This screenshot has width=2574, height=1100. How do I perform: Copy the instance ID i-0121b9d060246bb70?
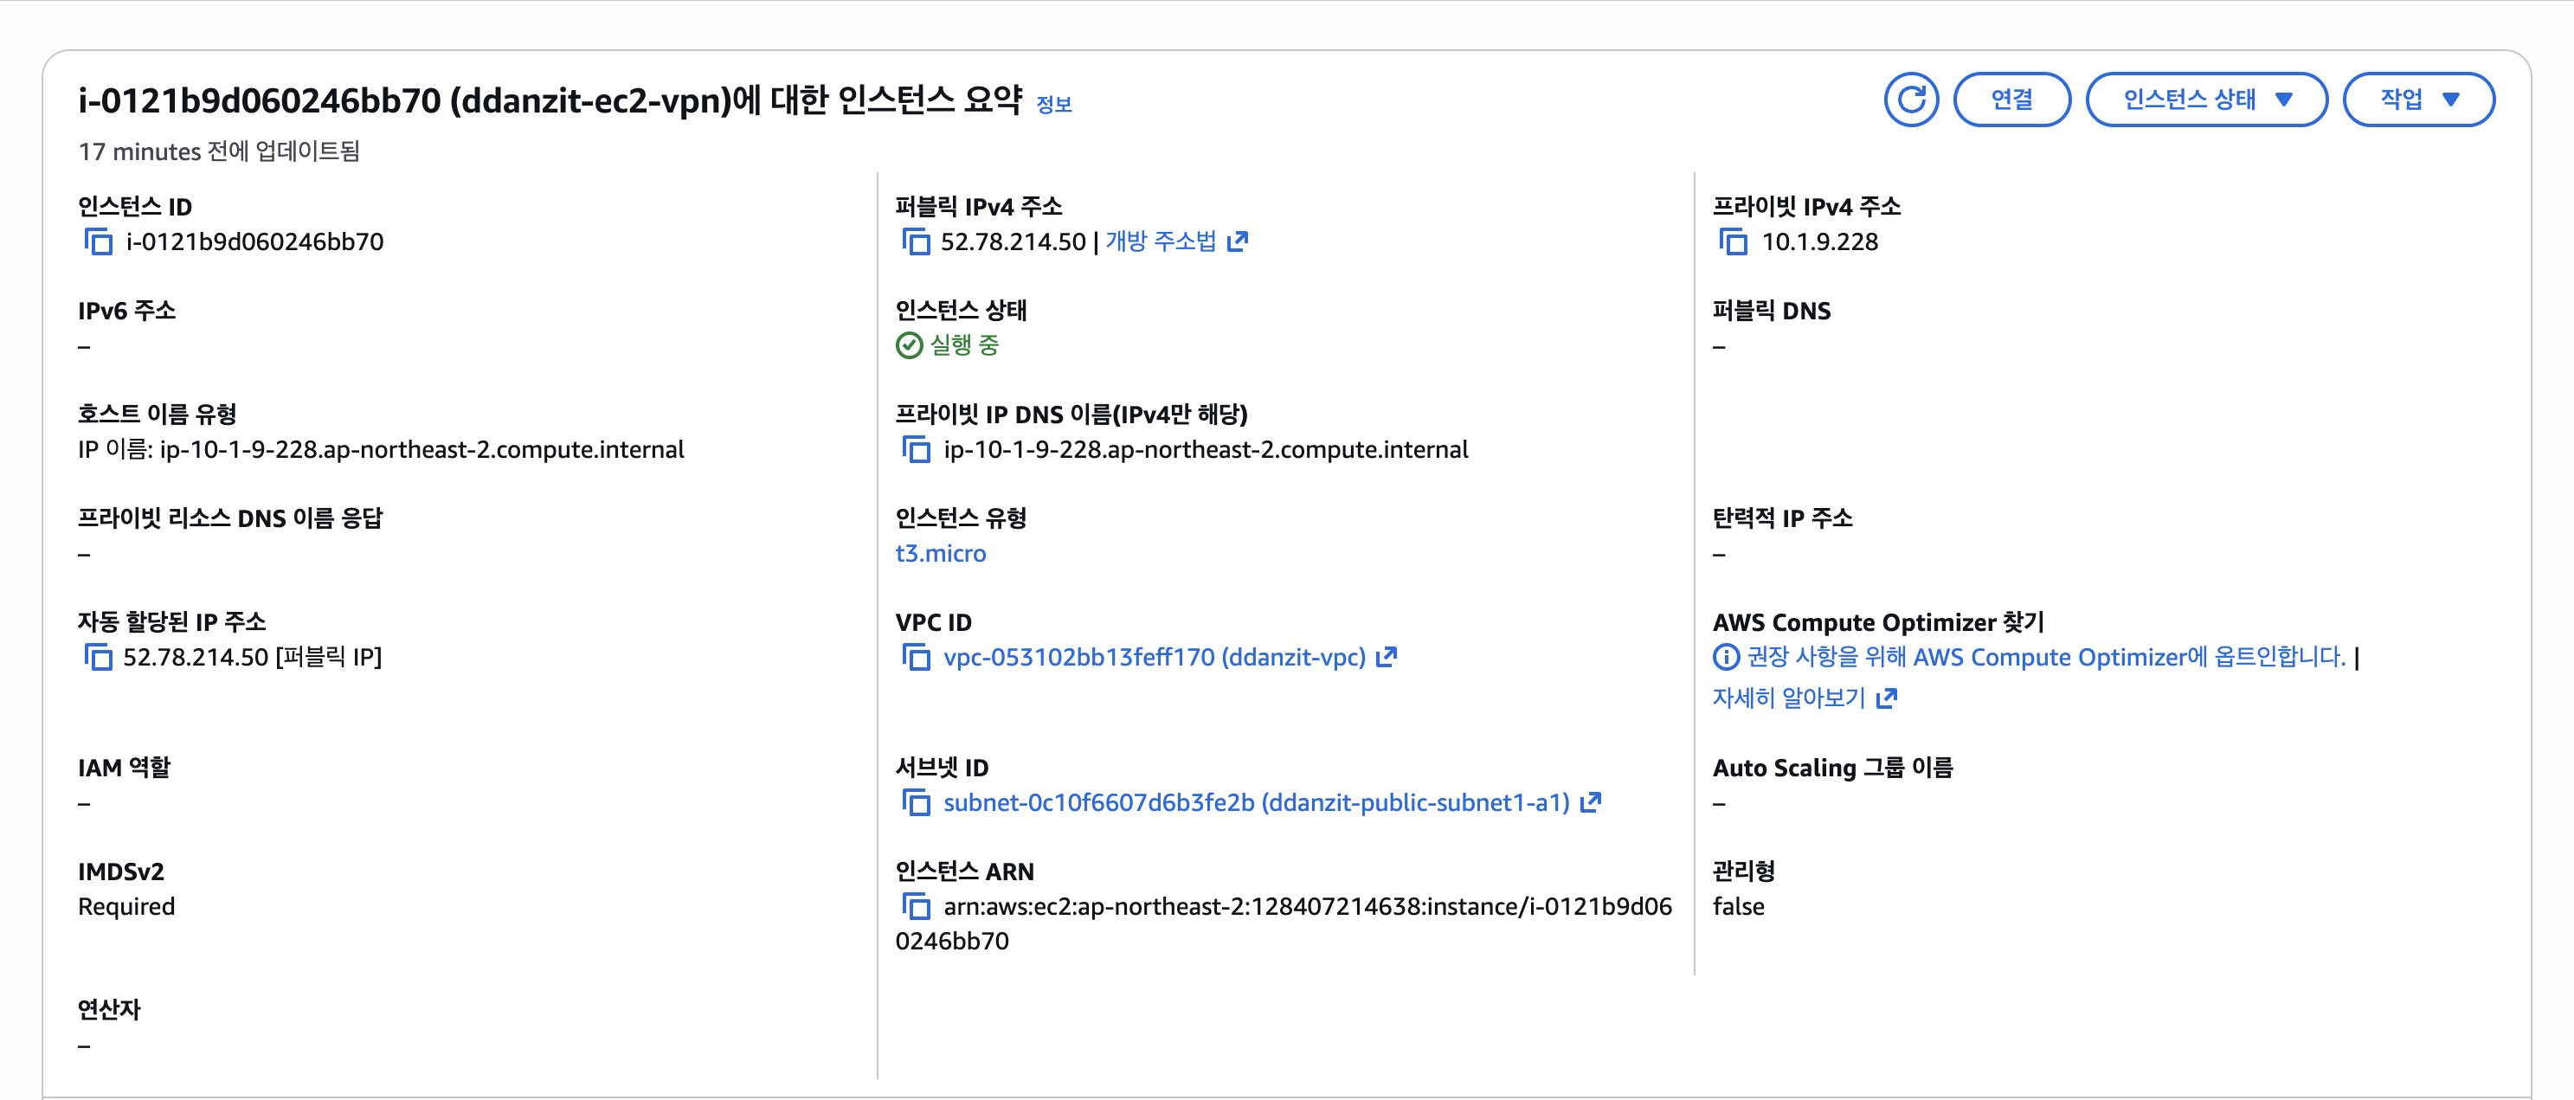pyautogui.click(x=100, y=241)
